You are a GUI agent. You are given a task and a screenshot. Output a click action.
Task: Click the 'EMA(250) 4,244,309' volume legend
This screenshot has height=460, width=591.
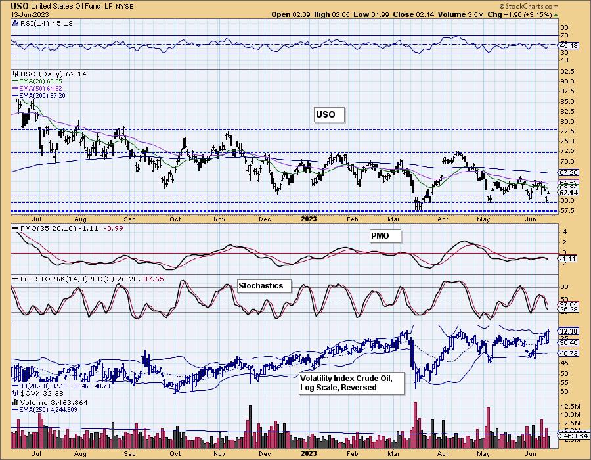(48, 409)
